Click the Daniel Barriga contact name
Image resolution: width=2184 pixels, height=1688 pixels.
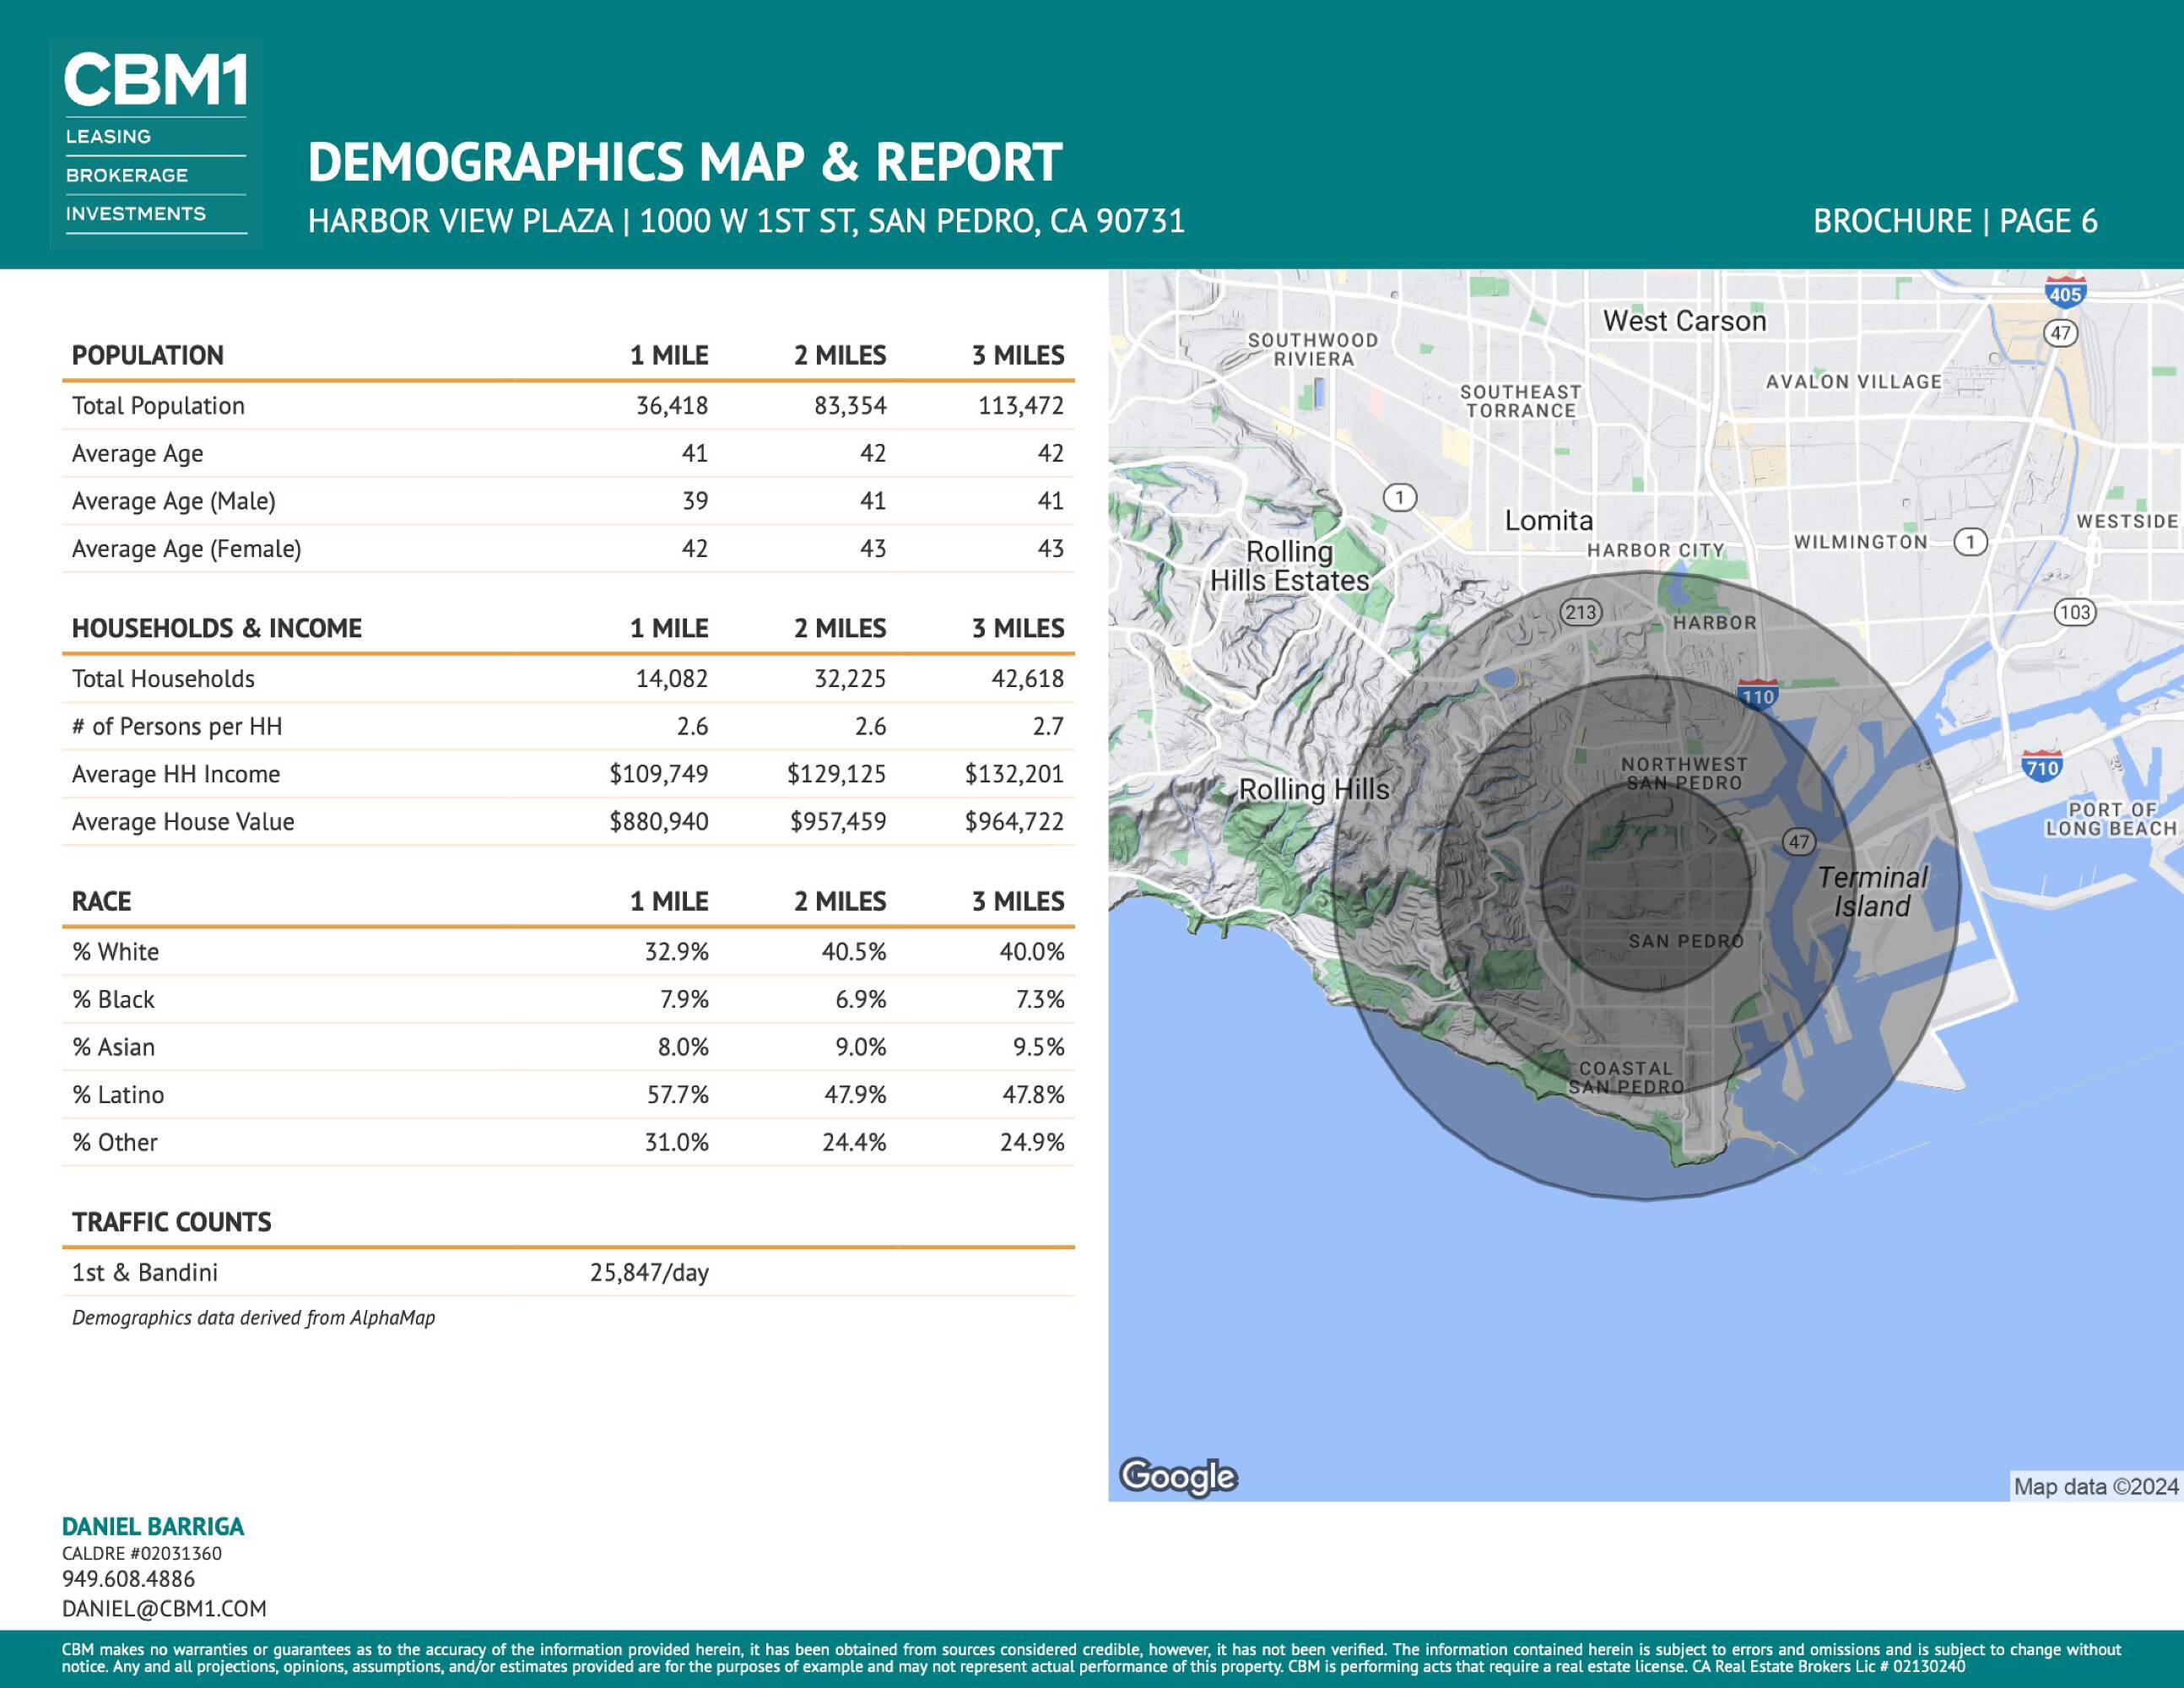[153, 1527]
